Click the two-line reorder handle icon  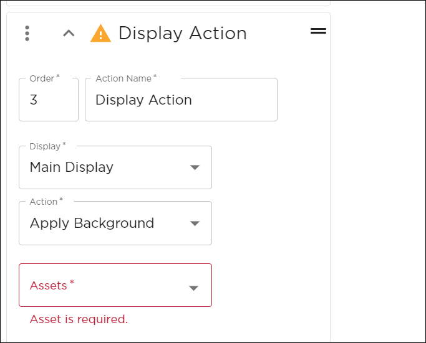click(318, 31)
